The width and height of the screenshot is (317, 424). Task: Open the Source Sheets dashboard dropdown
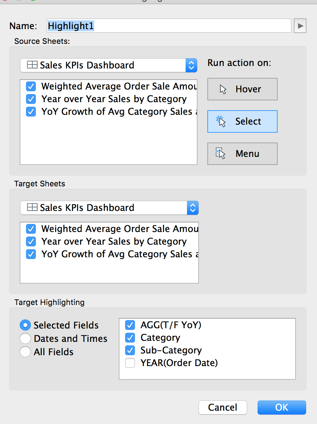[191, 65]
